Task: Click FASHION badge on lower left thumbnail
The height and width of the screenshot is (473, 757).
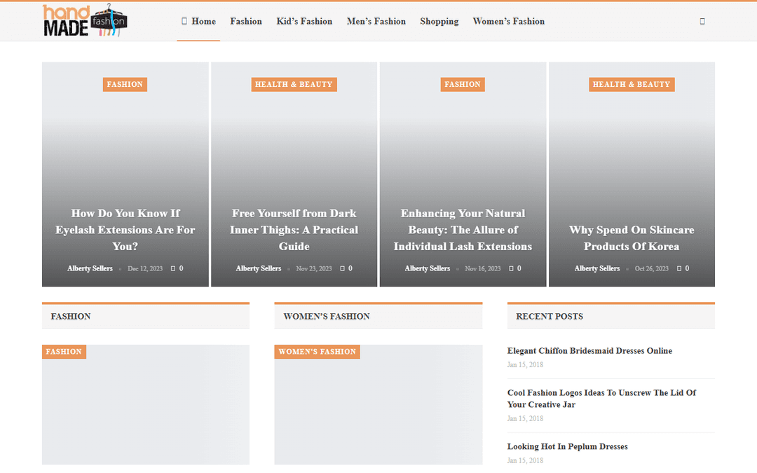Action: (64, 352)
